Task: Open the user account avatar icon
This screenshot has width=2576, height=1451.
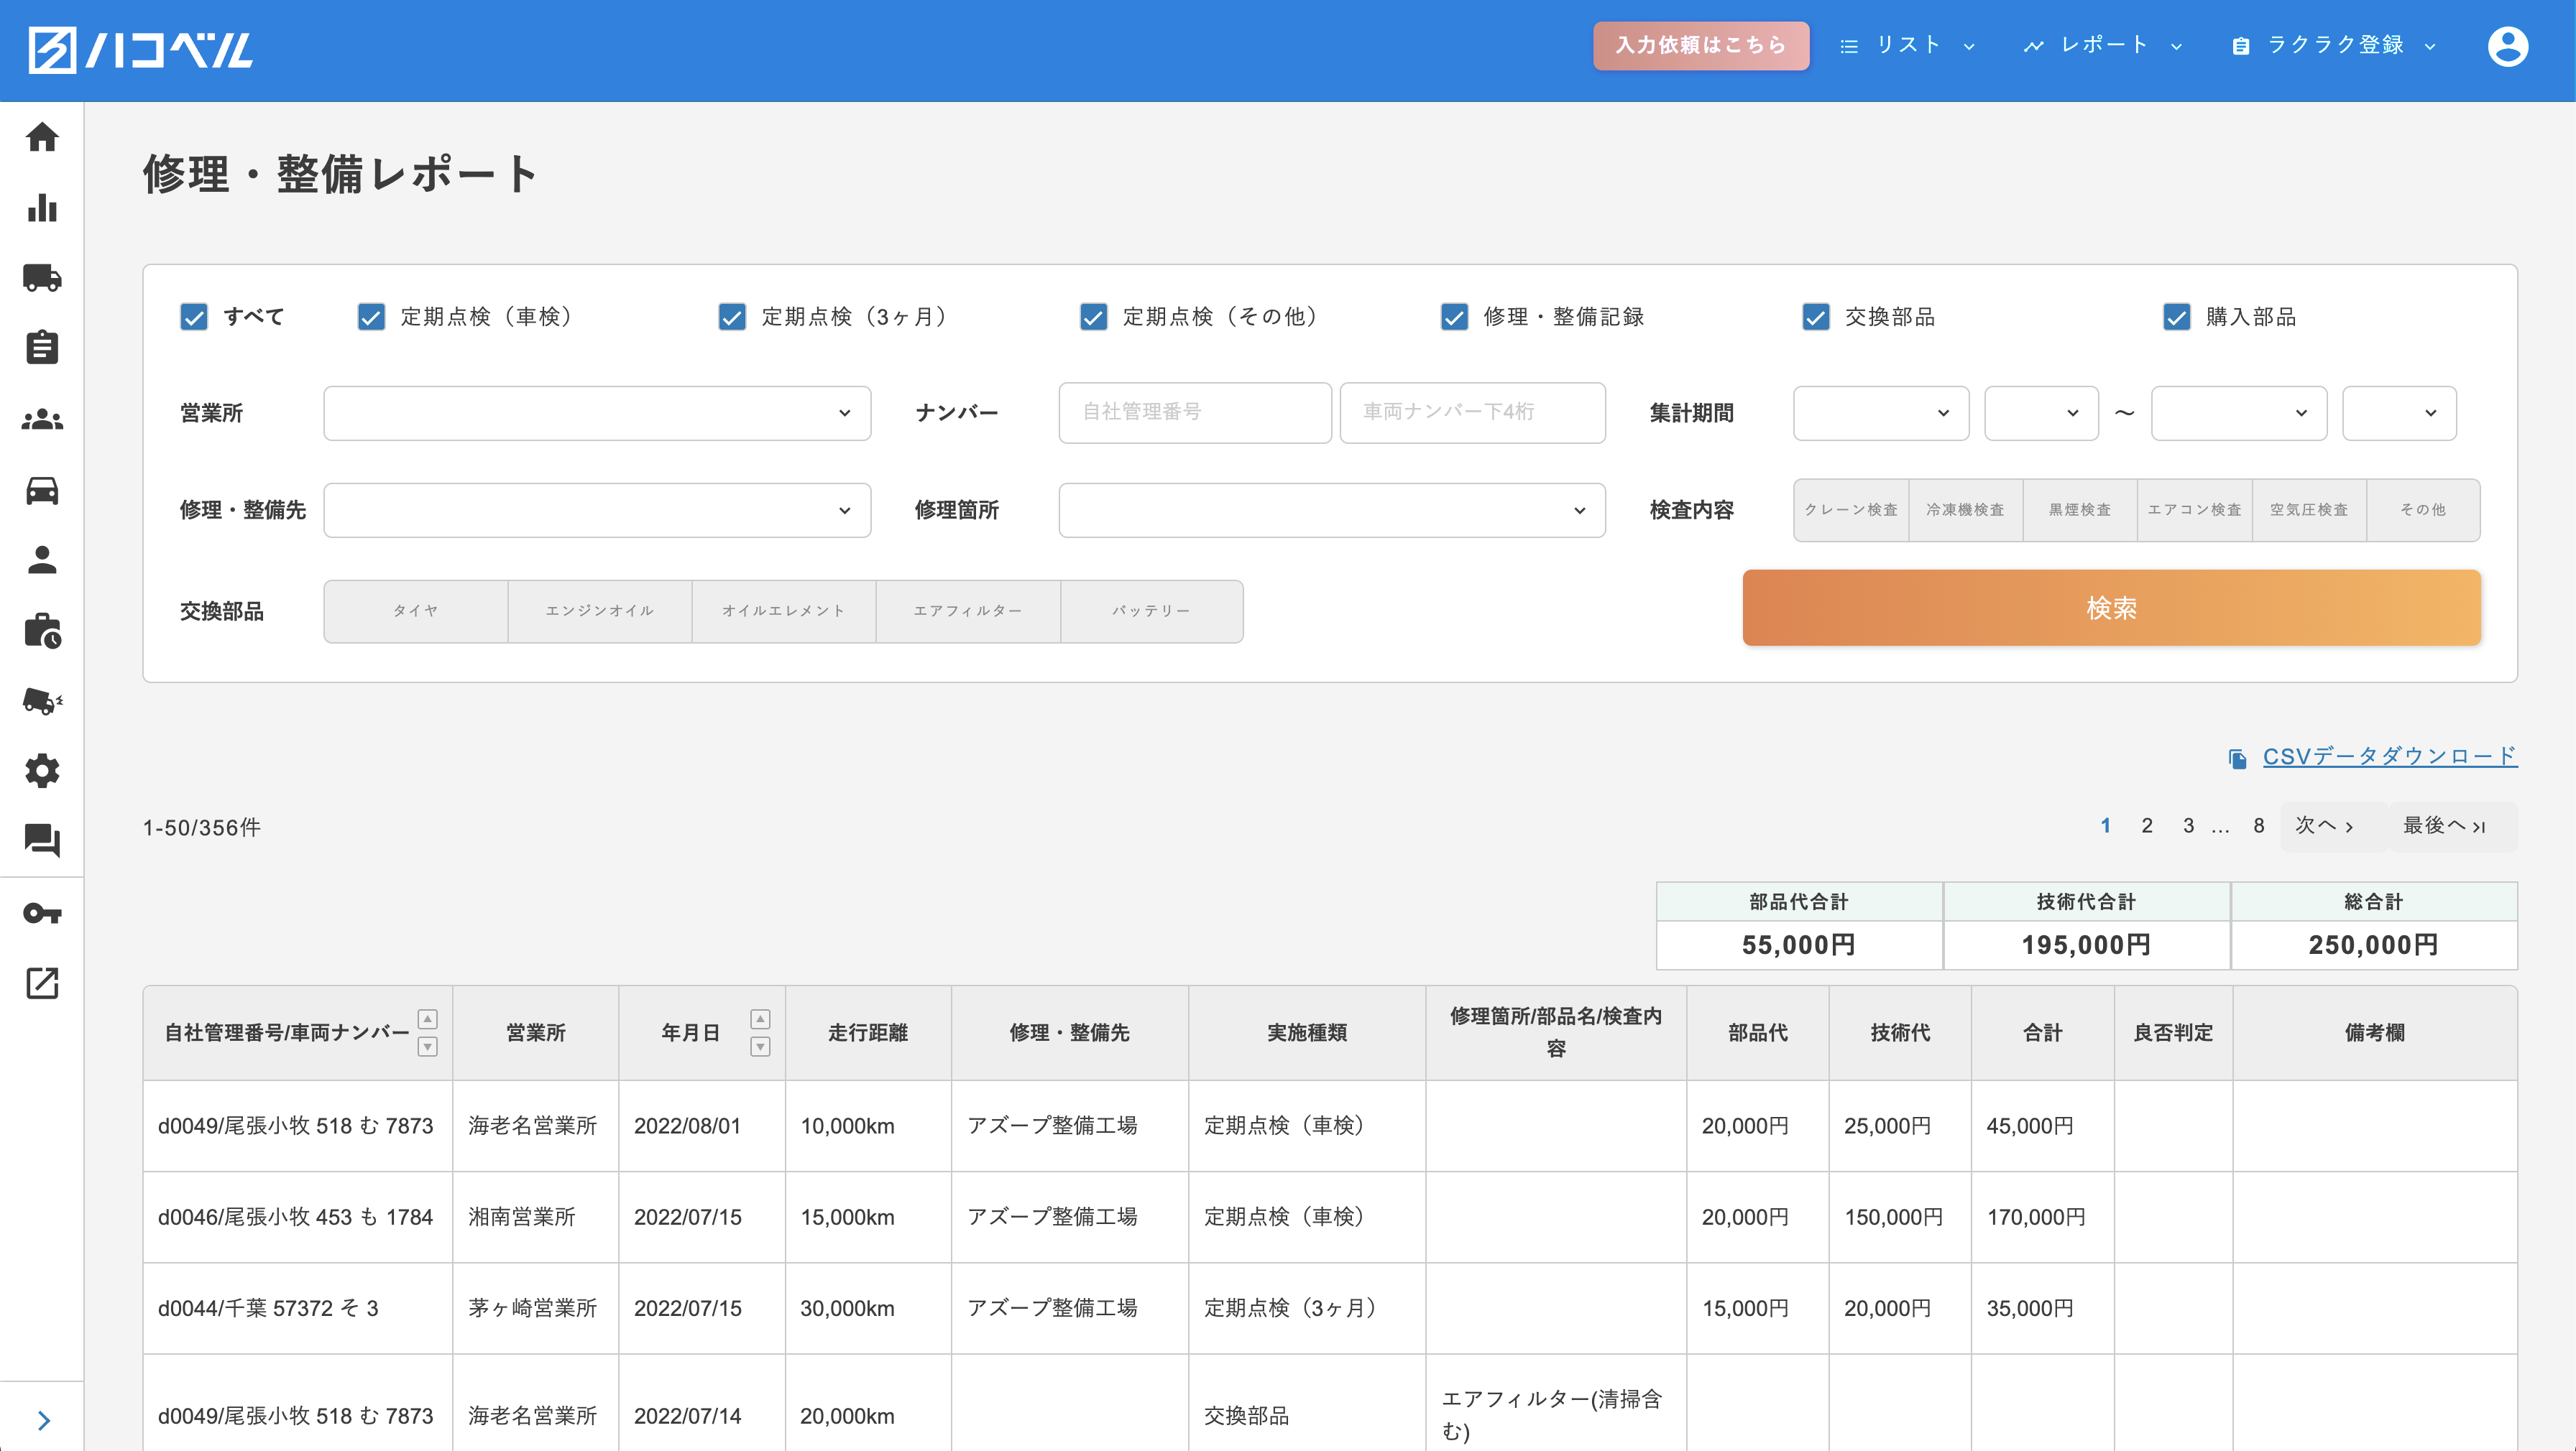Action: point(2507,47)
